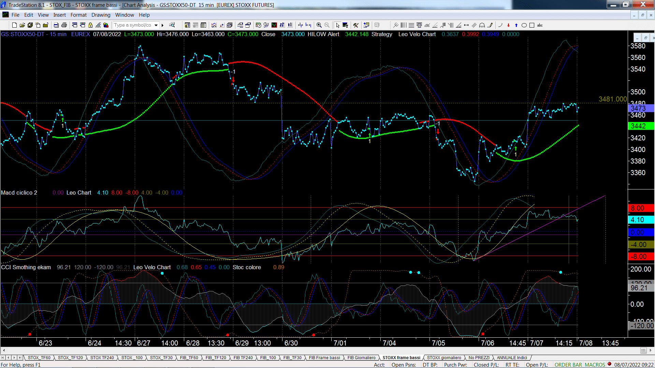This screenshot has width=655, height=368.
Task: Select the abc Text drawing tool
Action: (x=540, y=25)
